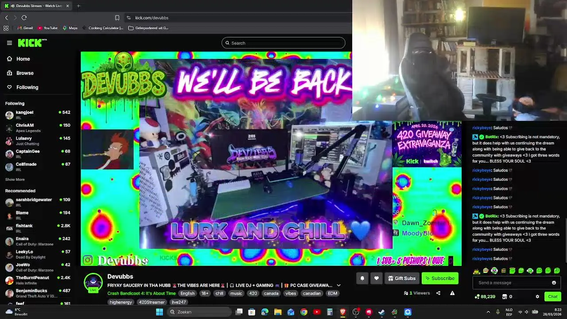Go back in browser history
The width and height of the screenshot is (567, 319).
point(7,18)
